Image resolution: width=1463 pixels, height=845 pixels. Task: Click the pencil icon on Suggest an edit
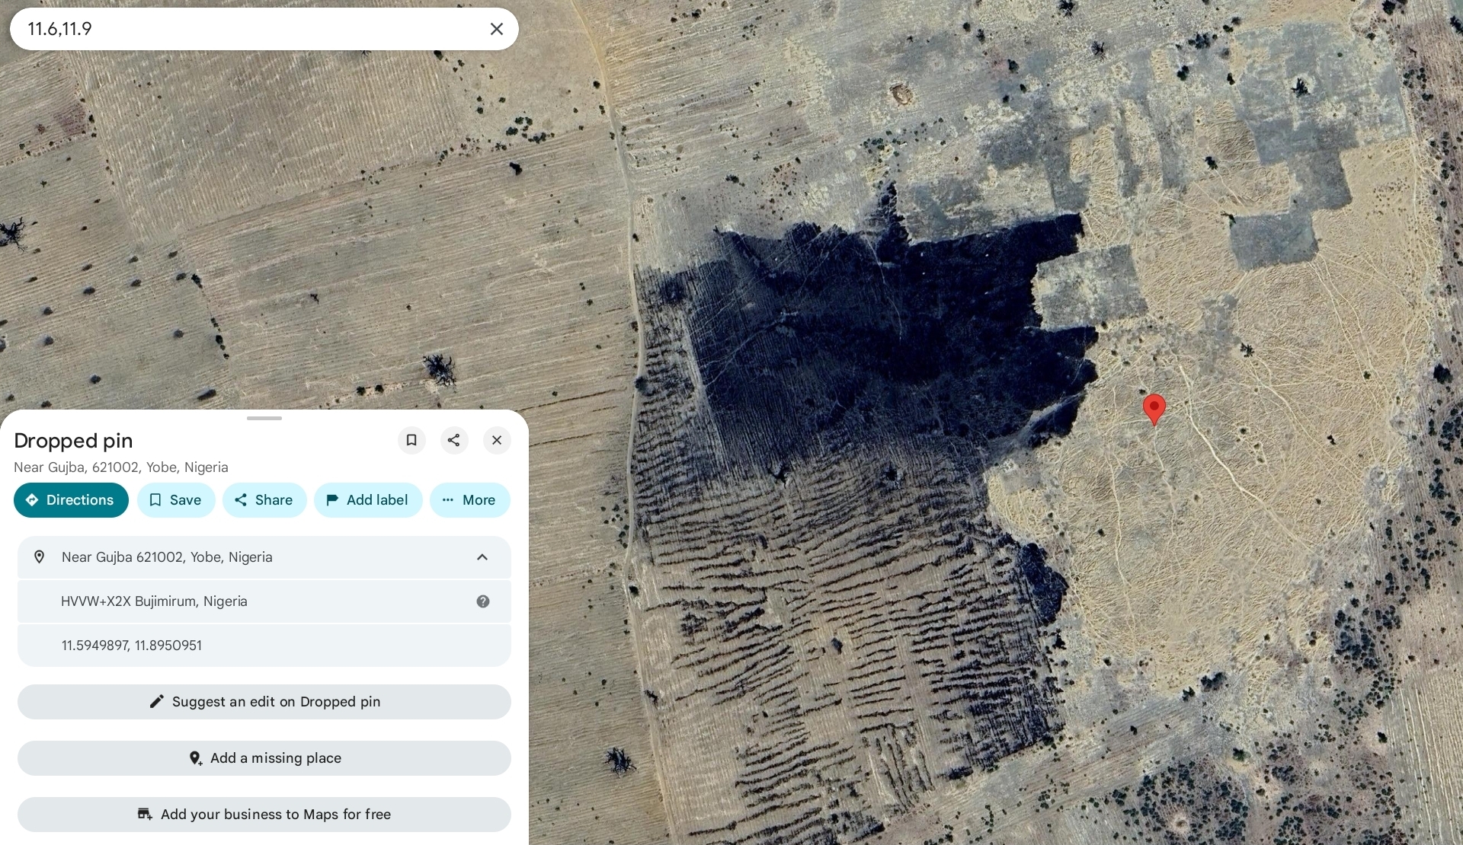tap(156, 702)
